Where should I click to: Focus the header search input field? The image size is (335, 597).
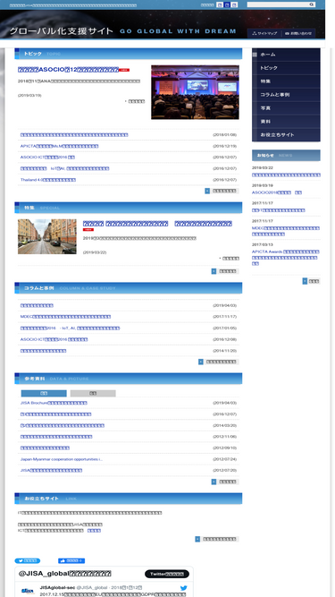278,4
